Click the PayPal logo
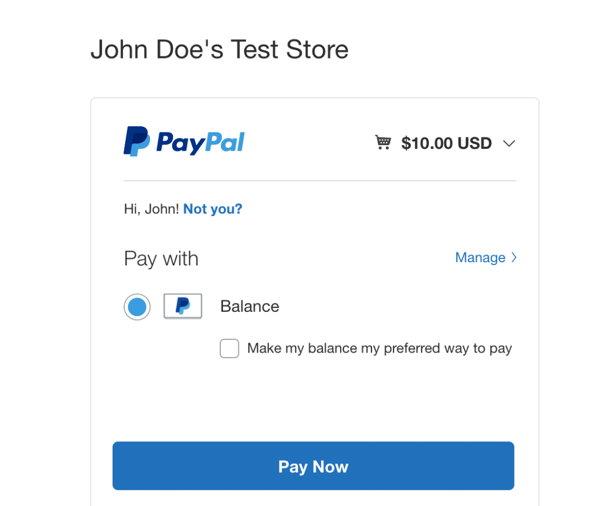The width and height of the screenshot is (616, 506). click(184, 142)
